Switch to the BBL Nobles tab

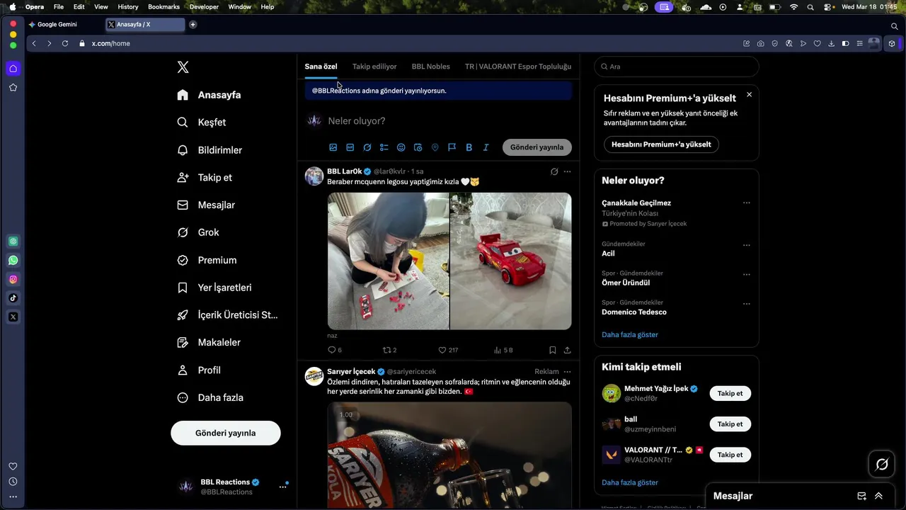[x=431, y=67]
